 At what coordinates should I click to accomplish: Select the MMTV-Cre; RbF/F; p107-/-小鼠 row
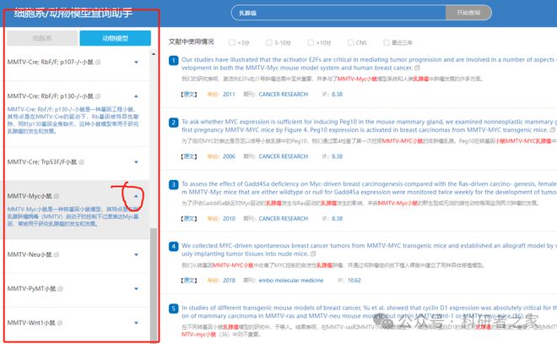pos(76,63)
